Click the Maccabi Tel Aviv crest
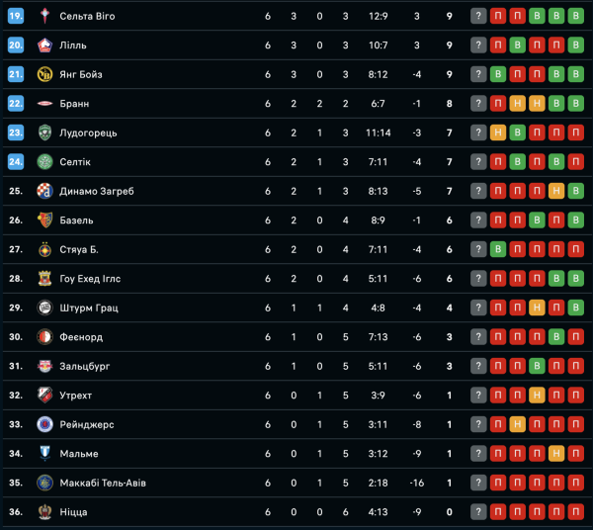 click(x=44, y=483)
